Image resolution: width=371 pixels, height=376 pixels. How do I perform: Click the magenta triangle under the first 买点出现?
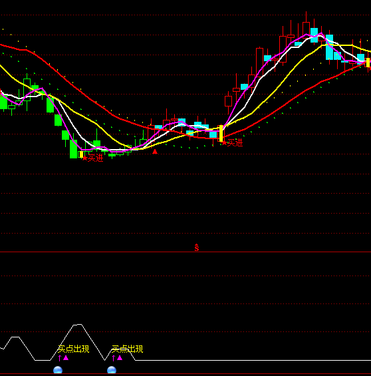pos(66,358)
